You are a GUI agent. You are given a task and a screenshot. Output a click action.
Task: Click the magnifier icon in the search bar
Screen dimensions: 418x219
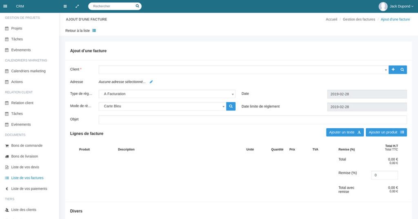click(x=138, y=6)
